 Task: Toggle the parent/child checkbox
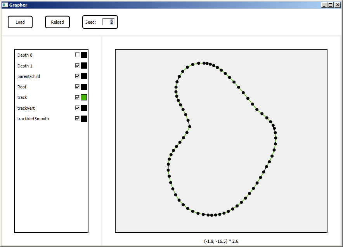pos(77,76)
